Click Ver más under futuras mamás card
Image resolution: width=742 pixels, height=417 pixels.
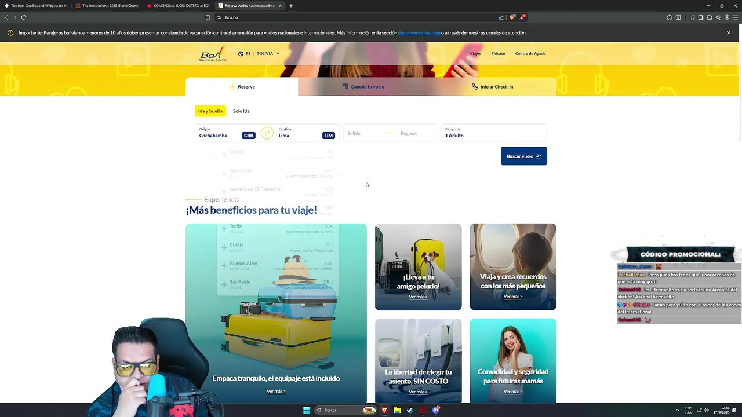[513, 392]
